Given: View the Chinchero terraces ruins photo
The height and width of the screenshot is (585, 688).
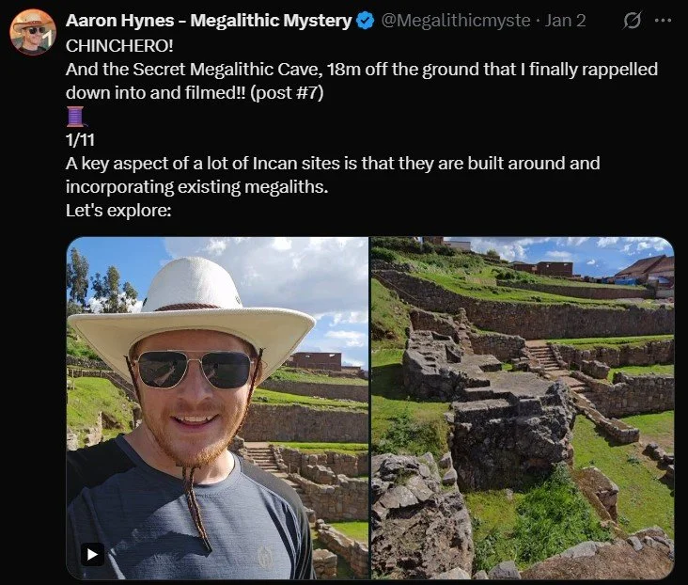Looking at the screenshot, I should coord(523,408).
